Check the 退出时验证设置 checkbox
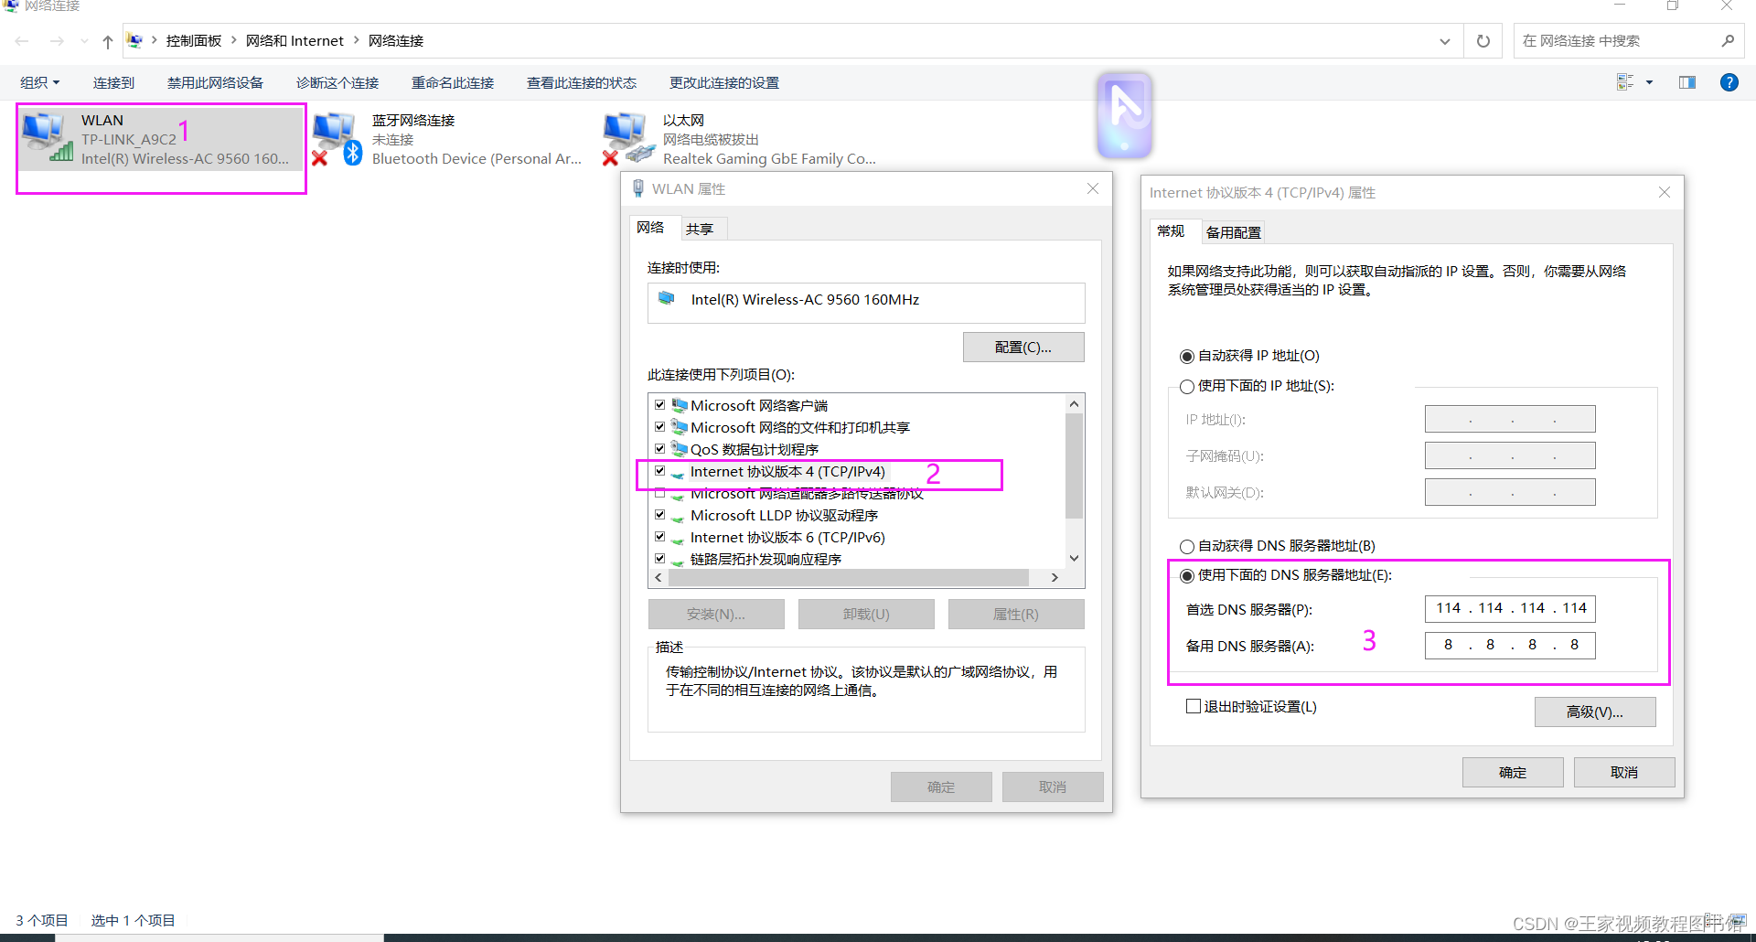The width and height of the screenshot is (1756, 942). (1193, 705)
